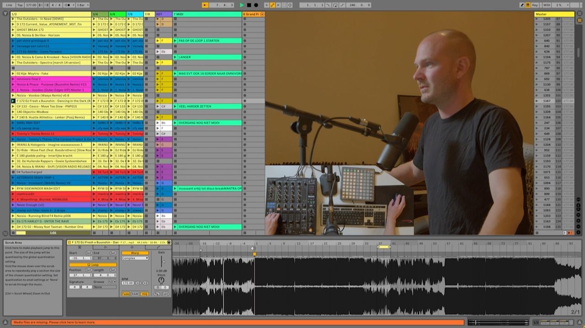Launch '05. Noisia & Skrillex - Horizon' clip

(x=13, y=35)
